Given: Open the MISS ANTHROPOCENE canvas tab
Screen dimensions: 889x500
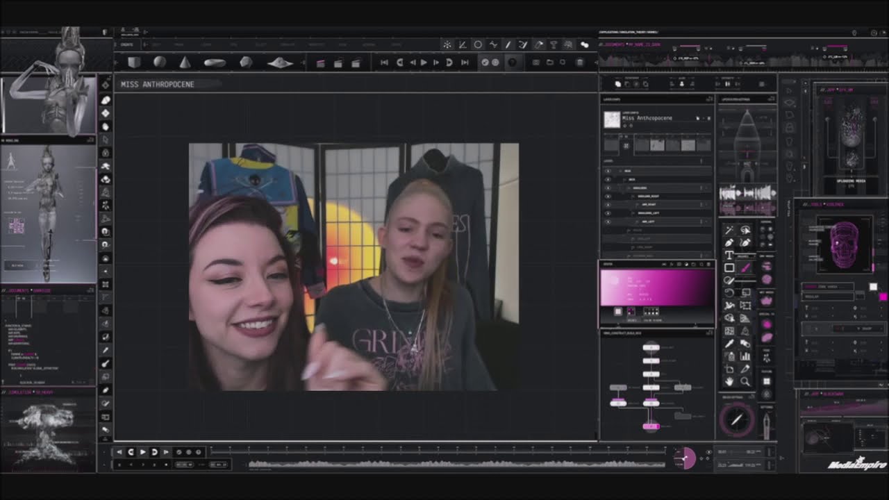Looking at the screenshot, I should (158, 84).
